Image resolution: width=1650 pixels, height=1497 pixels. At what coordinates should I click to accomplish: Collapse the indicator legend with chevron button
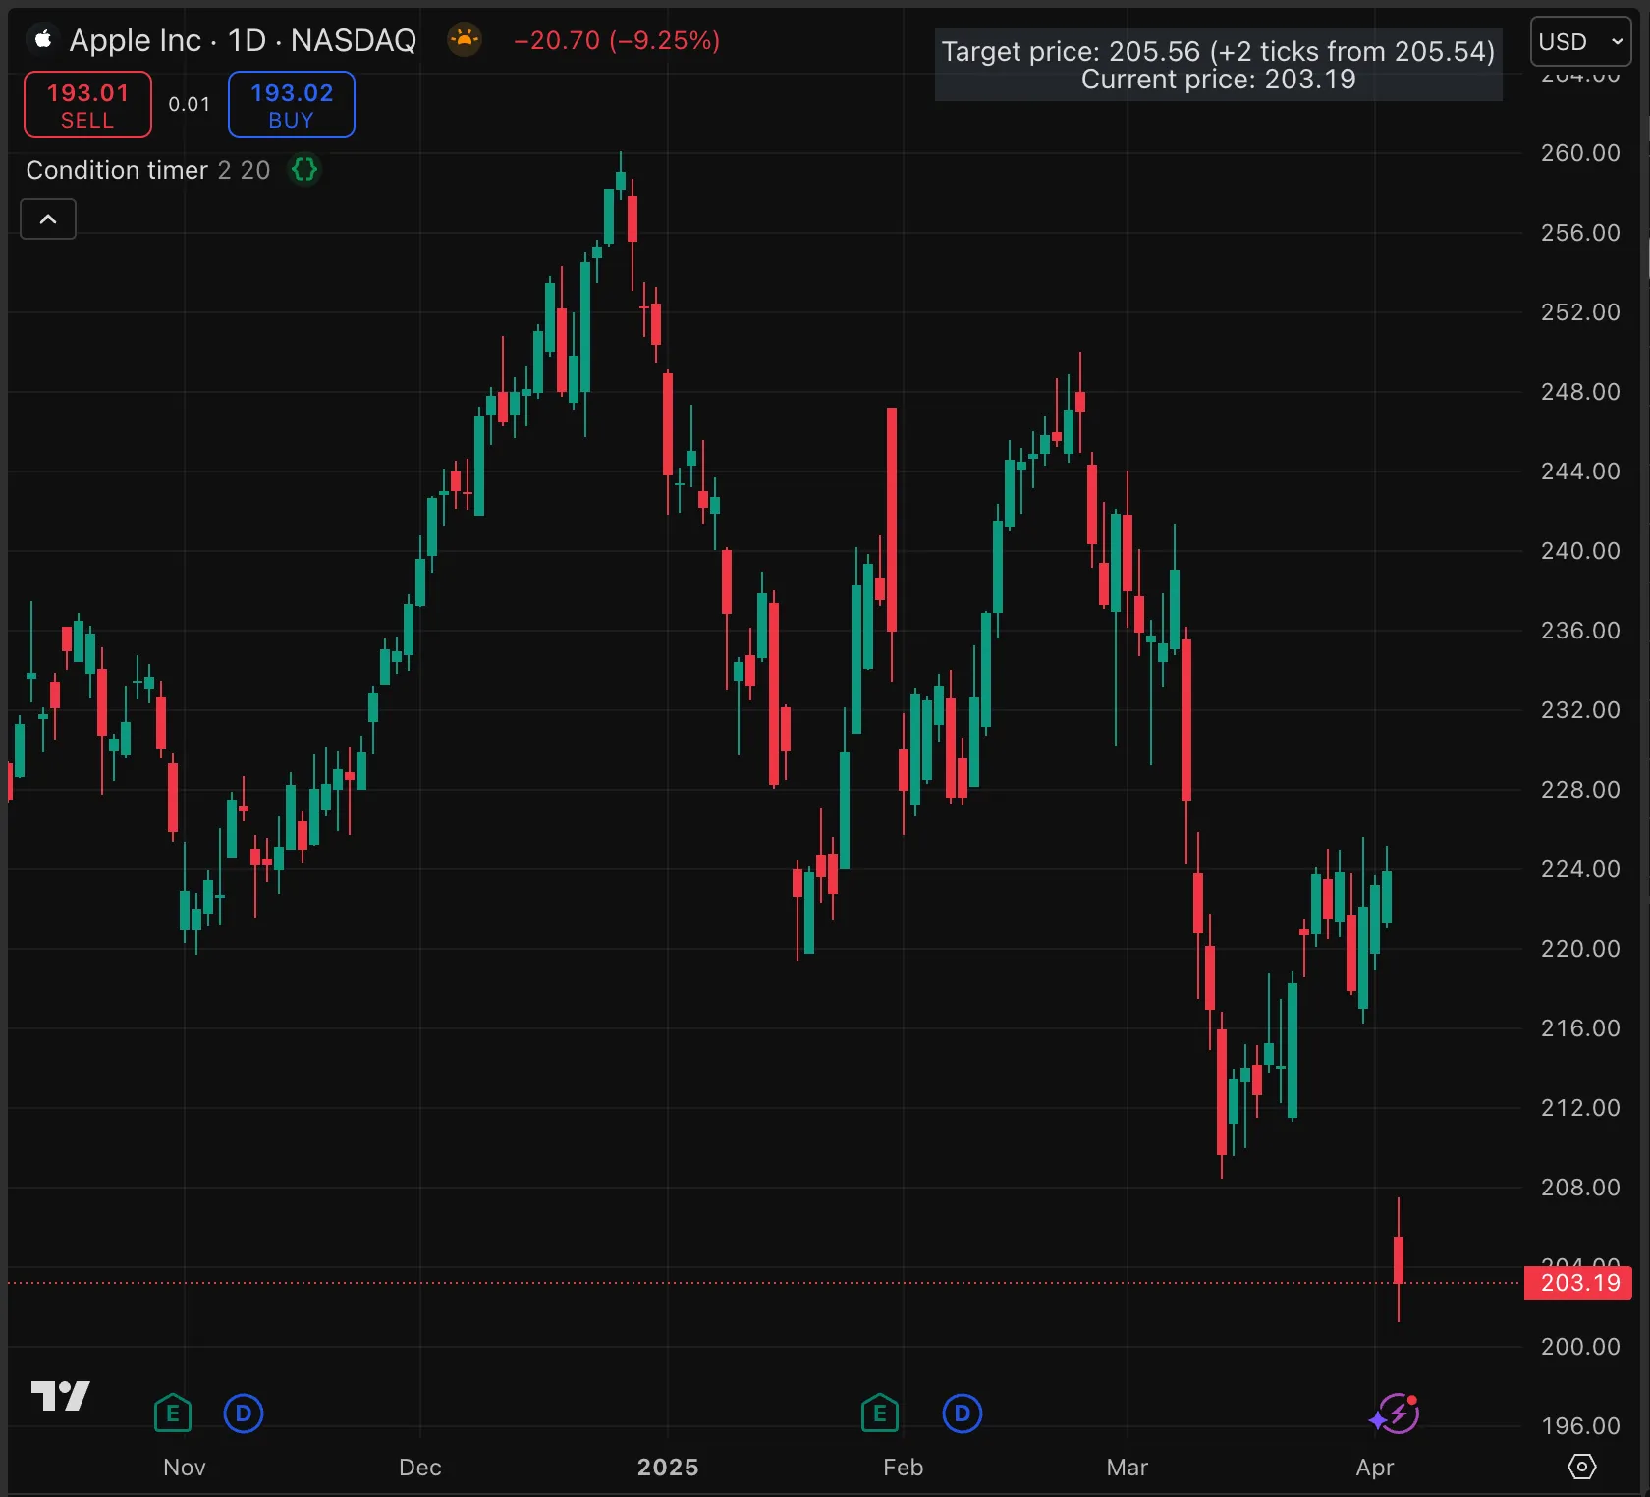[48, 219]
